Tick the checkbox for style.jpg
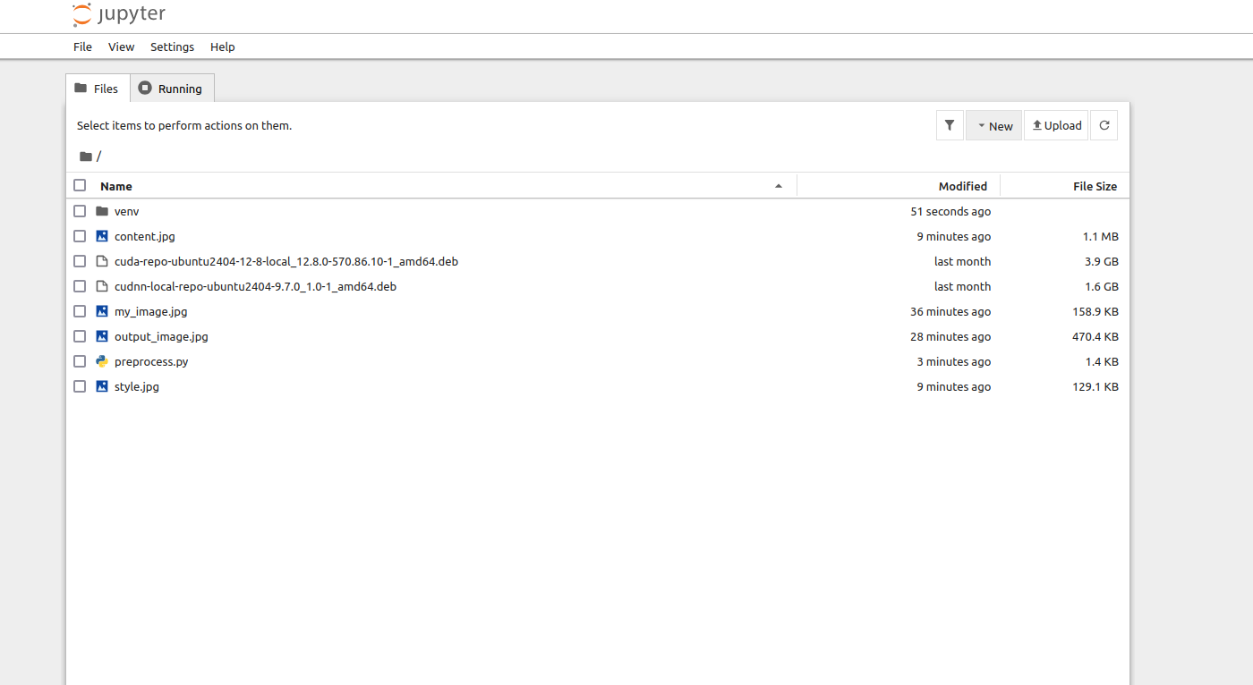1253x685 pixels. 80,387
